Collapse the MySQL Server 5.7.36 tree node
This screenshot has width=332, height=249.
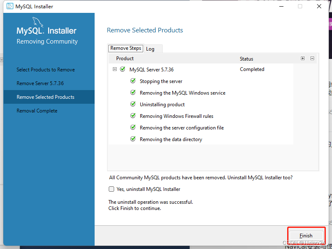point(115,69)
